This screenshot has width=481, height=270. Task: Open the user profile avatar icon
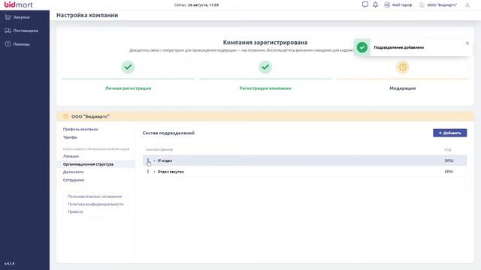pos(467,5)
